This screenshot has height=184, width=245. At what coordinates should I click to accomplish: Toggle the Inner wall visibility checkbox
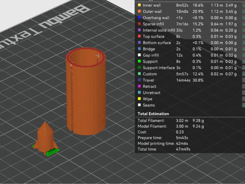point(243,5)
